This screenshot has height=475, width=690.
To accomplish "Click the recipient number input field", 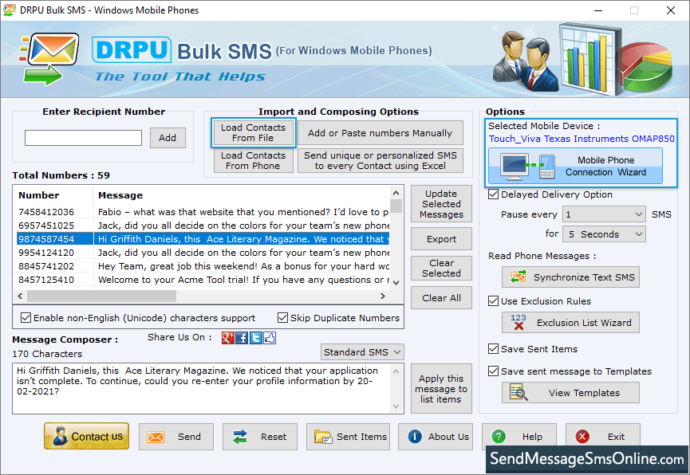I will 83,138.
